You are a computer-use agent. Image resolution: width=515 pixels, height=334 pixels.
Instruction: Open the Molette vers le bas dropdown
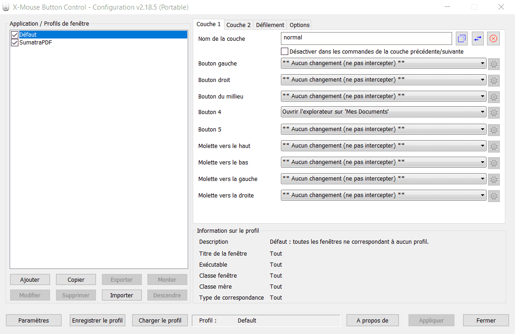point(383,162)
